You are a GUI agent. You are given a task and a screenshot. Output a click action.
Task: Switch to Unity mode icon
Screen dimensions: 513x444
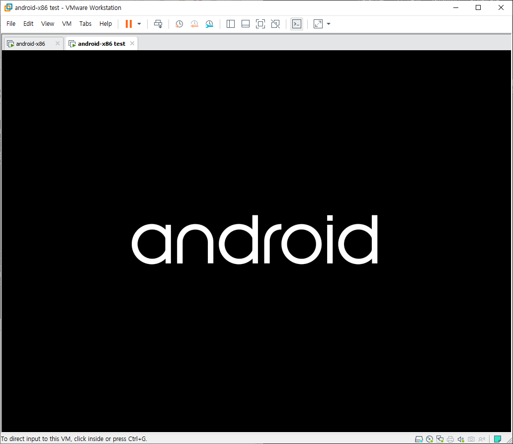[x=275, y=24]
